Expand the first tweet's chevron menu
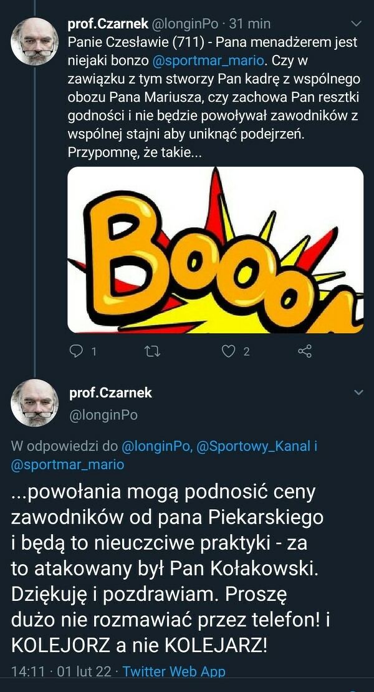Screen dimensions: 374x692 tap(356, 23)
